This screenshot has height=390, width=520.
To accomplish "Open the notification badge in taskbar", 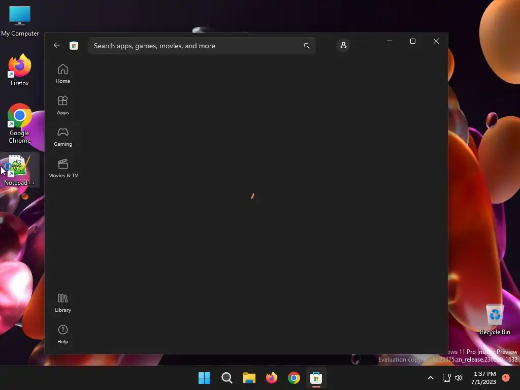I will point(506,378).
